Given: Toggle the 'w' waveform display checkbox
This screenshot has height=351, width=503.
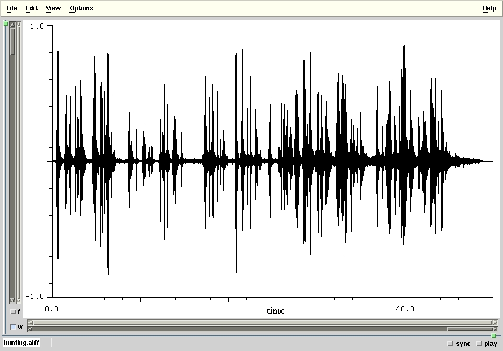Looking at the screenshot, I should click(x=14, y=327).
